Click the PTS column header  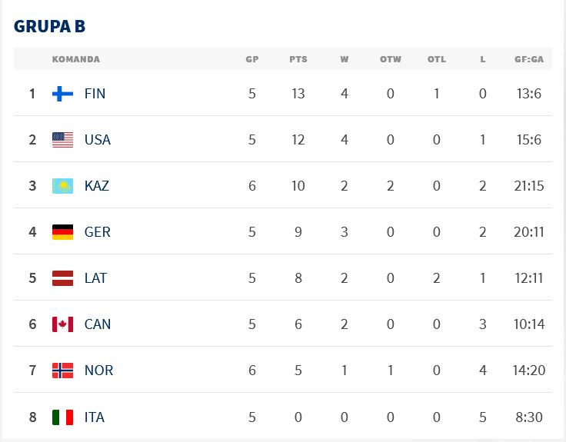tap(298, 59)
